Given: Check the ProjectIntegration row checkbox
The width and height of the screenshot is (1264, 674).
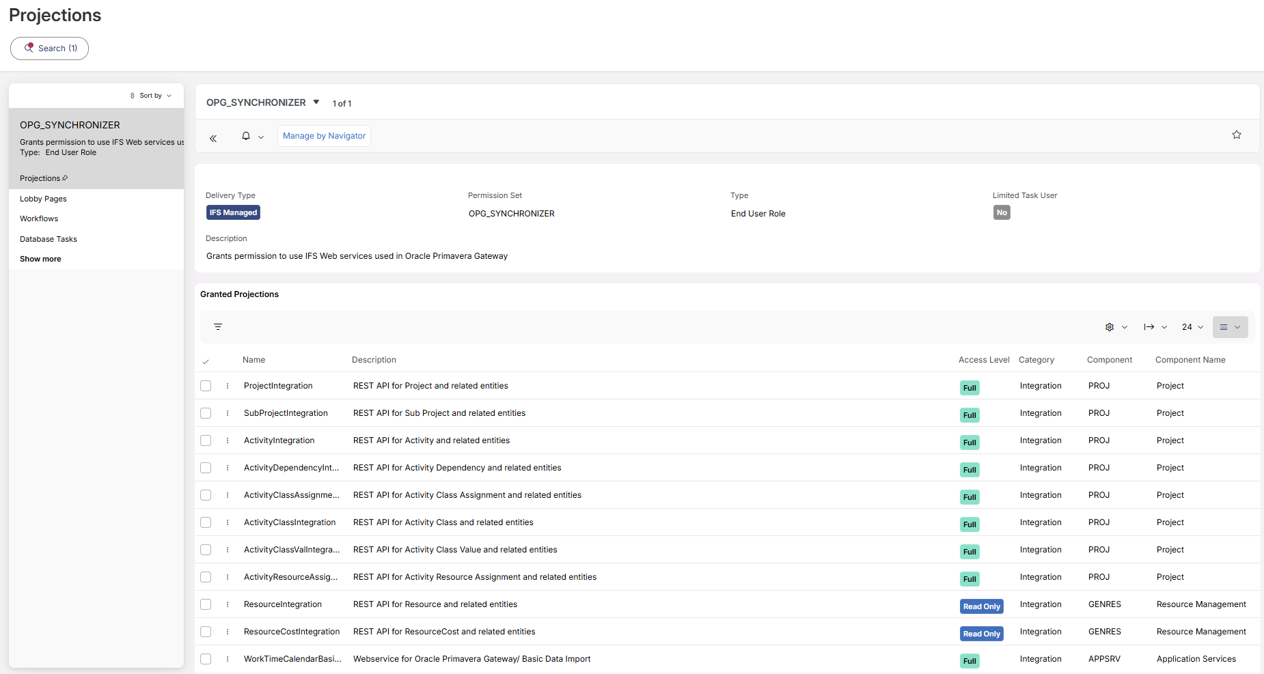Looking at the screenshot, I should click(206, 386).
